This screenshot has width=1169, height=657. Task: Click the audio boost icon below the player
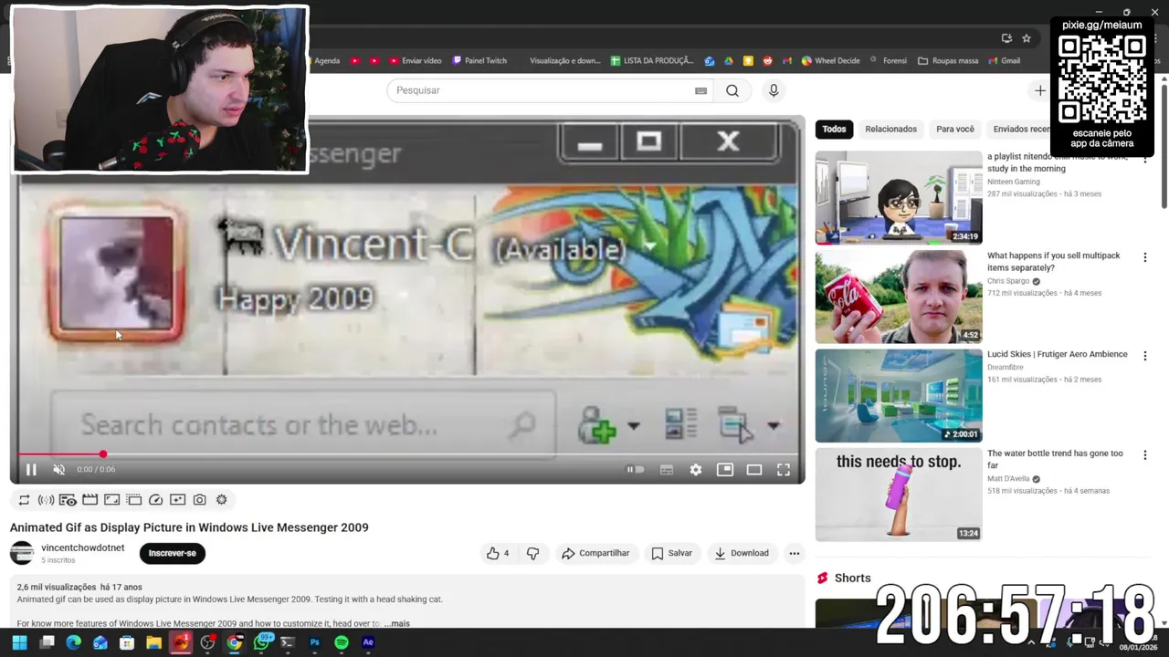[46, 500]
